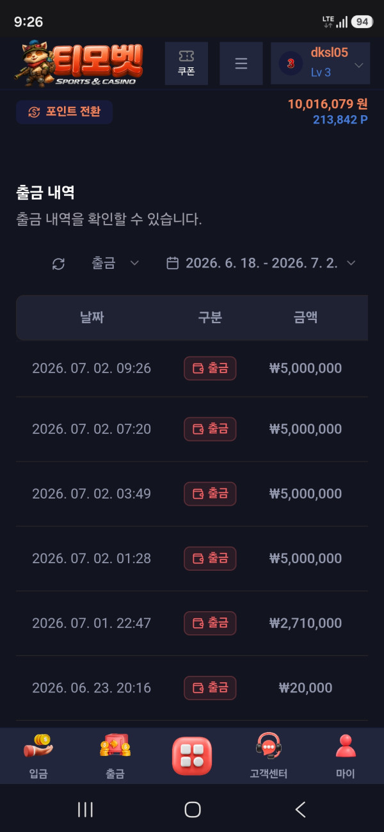
Task: Select the 09:26 withdrawal row's 출금 badge
Action: [x=210, y=368]
